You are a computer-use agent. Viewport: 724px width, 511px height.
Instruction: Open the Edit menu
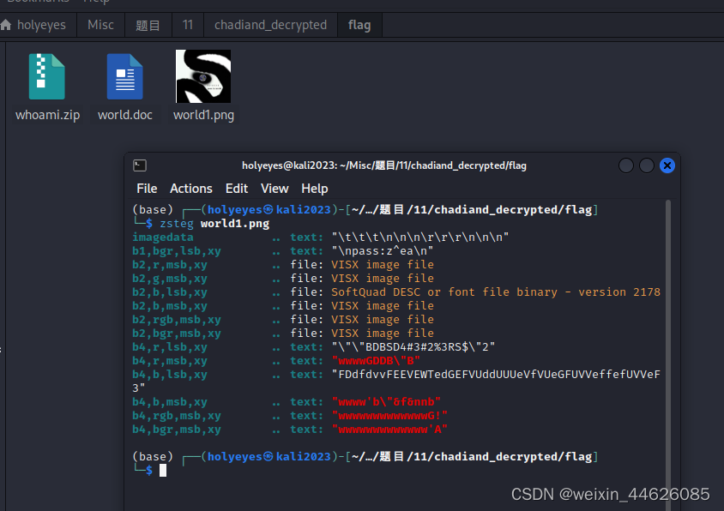(237, 188)
